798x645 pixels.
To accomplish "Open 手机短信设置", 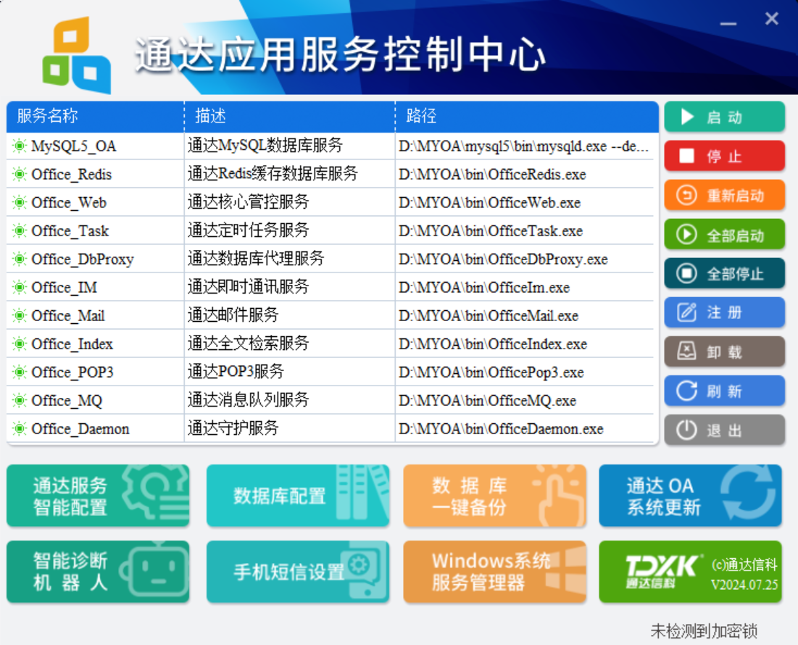I will point(297,572).
